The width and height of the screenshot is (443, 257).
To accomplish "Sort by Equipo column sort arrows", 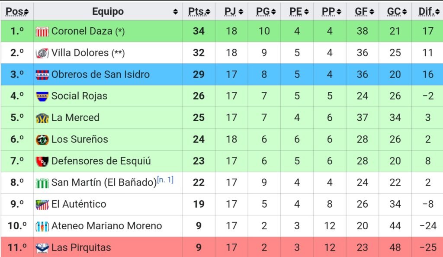I will (x=176, y=12).
